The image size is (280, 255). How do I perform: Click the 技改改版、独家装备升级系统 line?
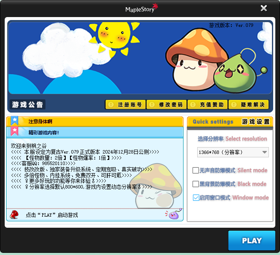pos(82,169)
